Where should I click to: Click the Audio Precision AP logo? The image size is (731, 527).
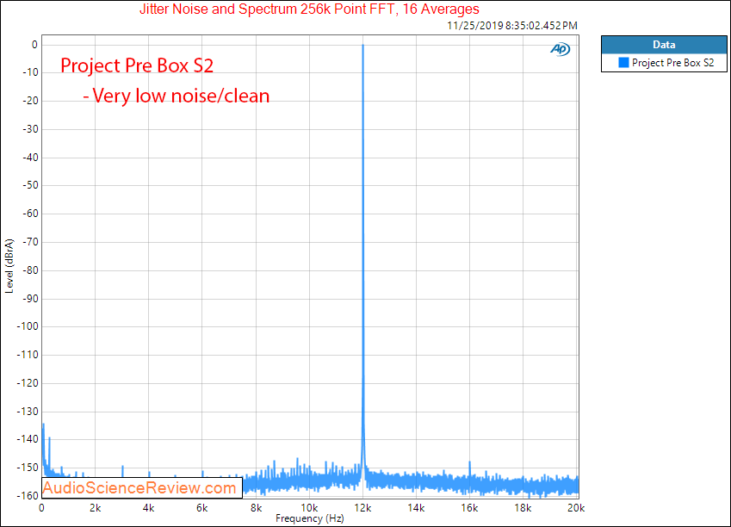(560, 49)
